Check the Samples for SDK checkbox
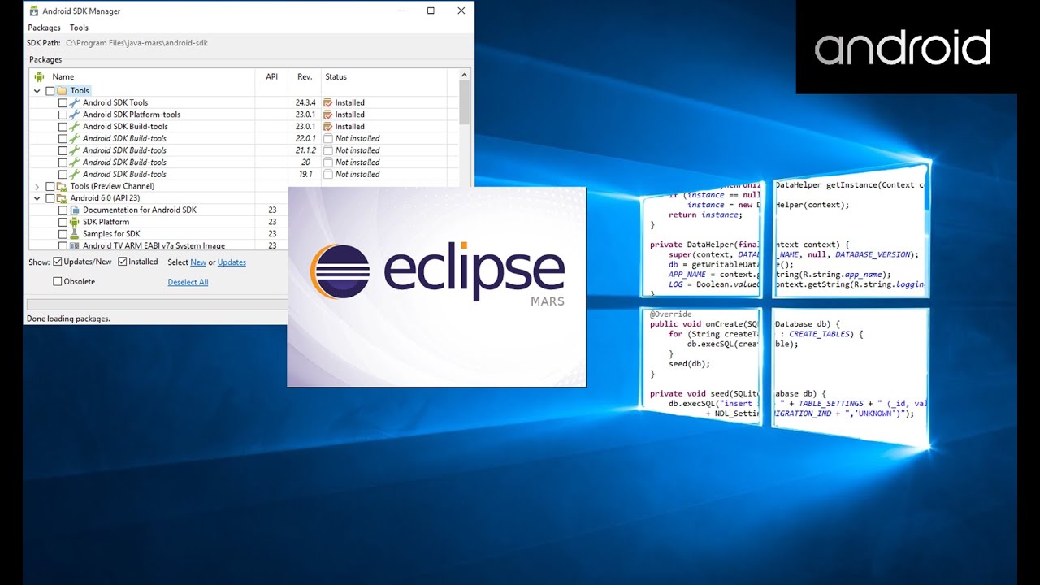This screenshot has width=1040, height=585. tap(63, 234)
